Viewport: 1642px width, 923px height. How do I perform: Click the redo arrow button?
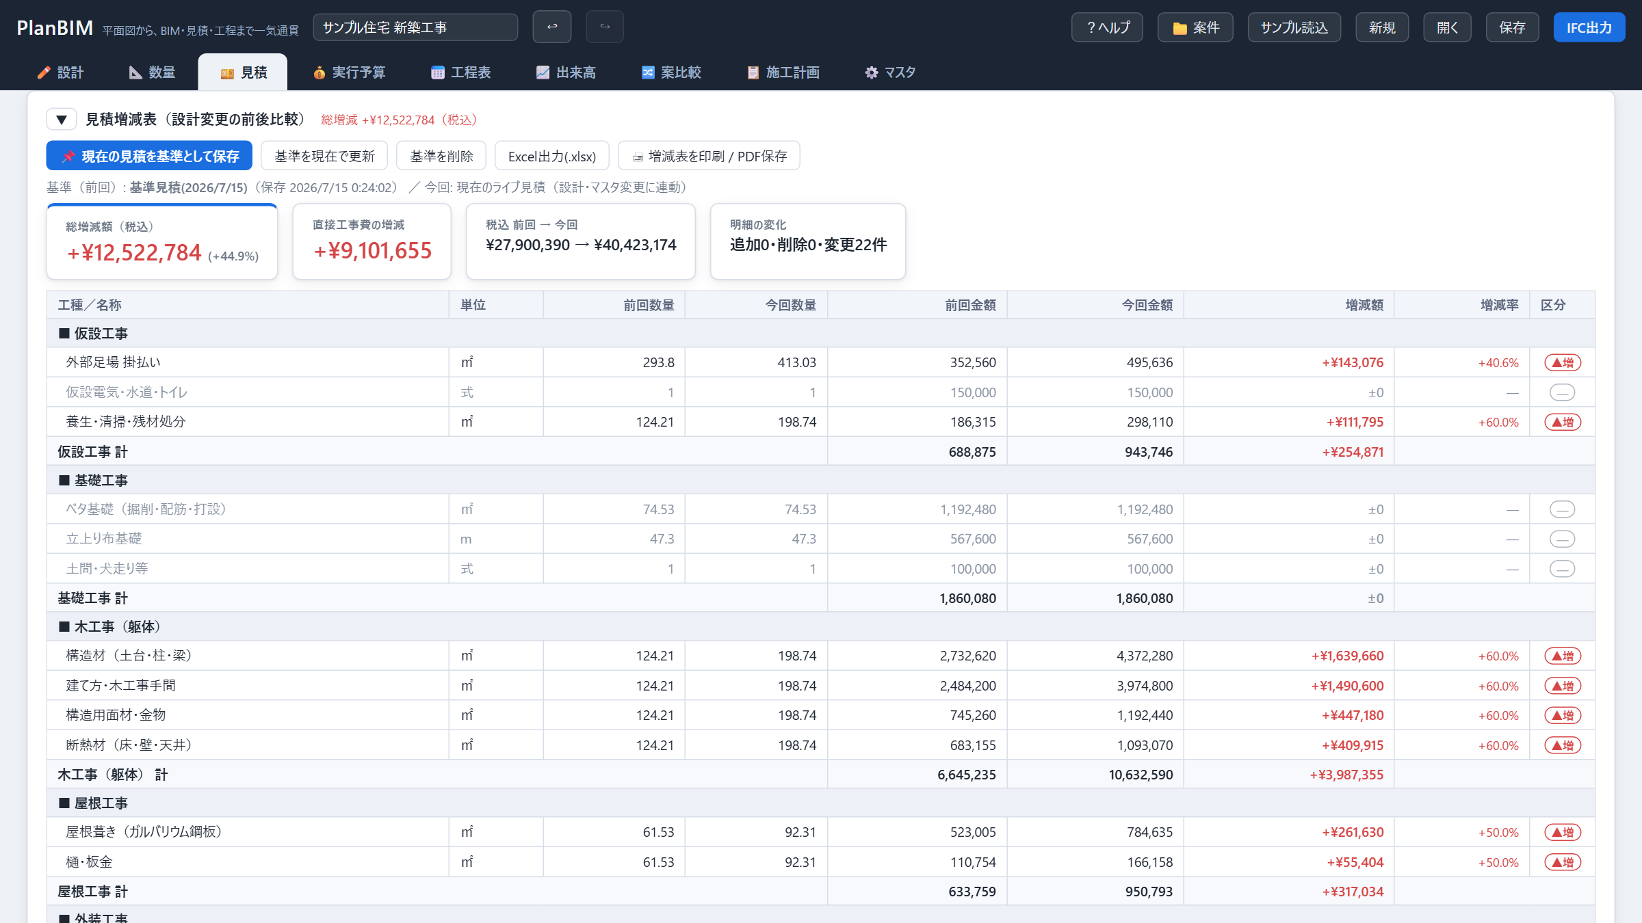605,27
